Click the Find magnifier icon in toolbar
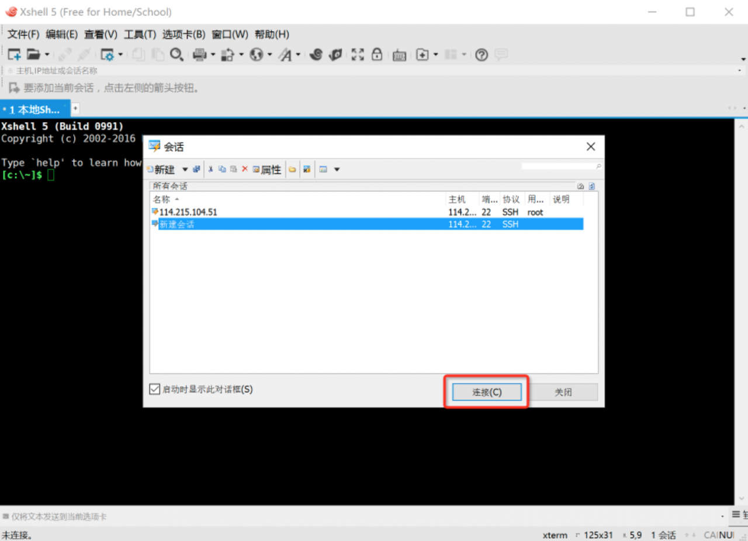 click(x=176, y=54)
